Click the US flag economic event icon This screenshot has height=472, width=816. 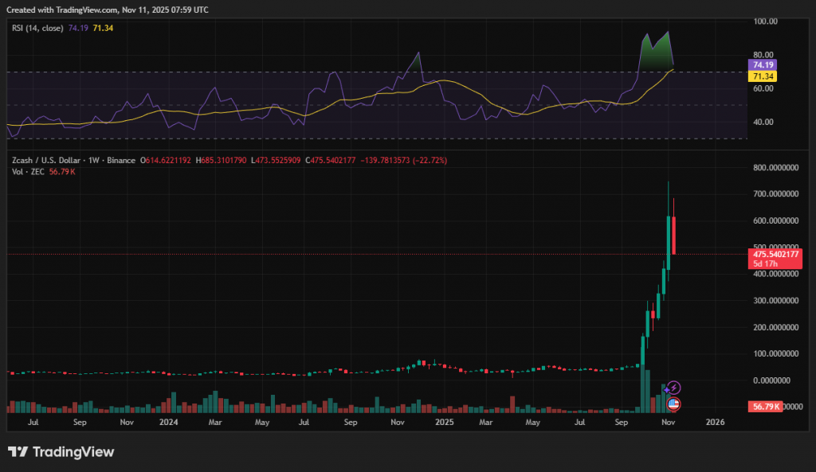[673, 404]
